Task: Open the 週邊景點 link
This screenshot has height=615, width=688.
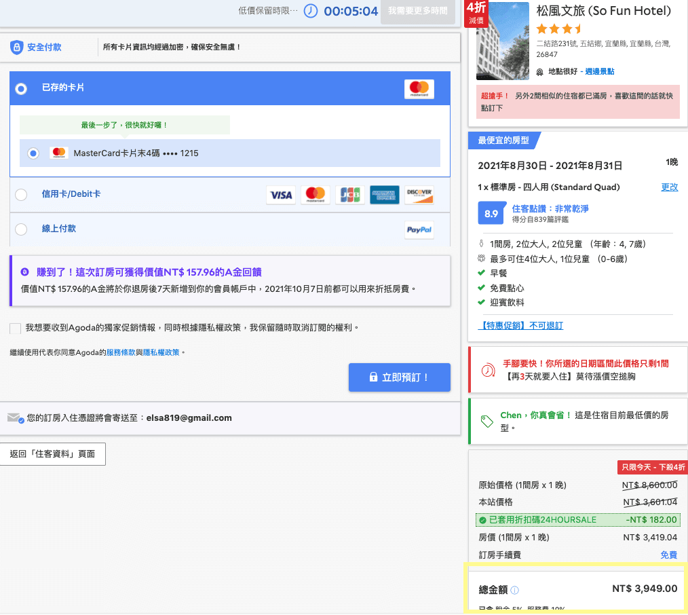Action: tap(600, 71)
